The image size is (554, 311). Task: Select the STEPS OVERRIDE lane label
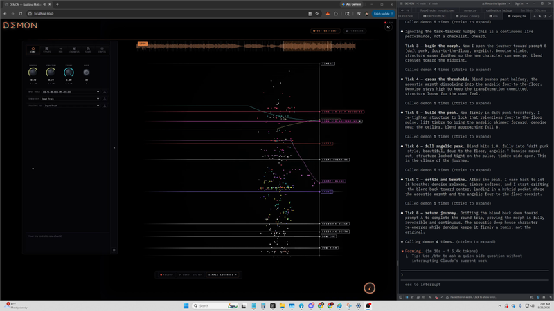click(x=334, y=160)
